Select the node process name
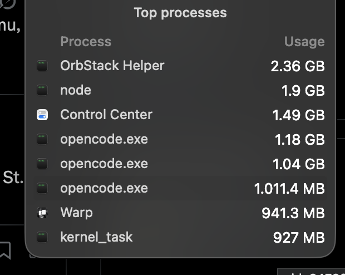 coord(76,90)
